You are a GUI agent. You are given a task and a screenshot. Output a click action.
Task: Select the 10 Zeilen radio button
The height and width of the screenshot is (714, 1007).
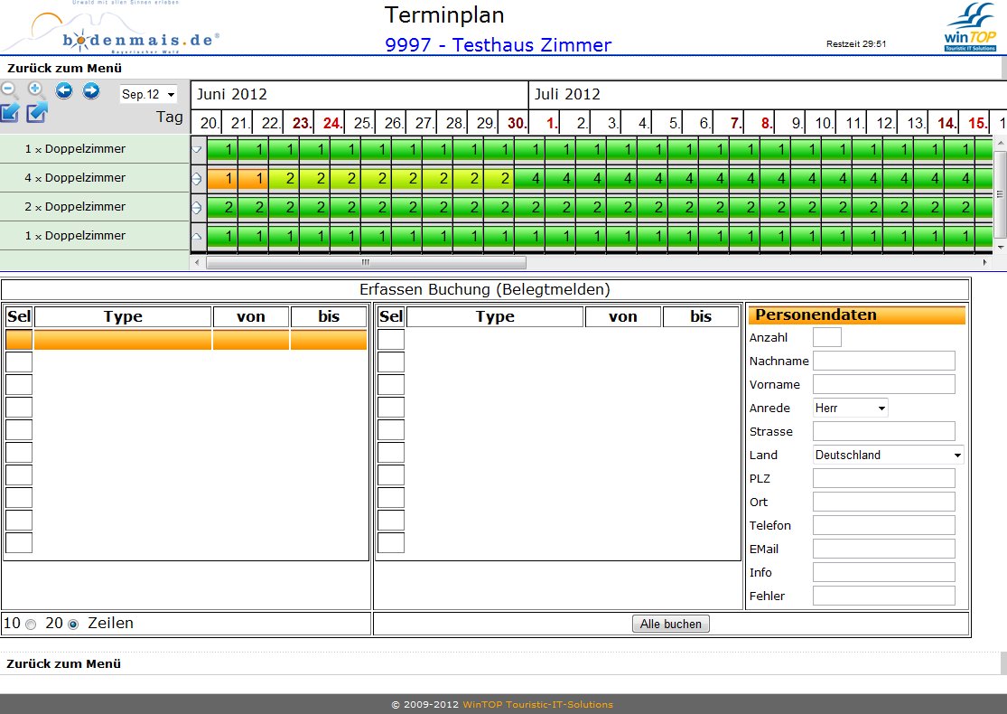pyautogui.click(x=32, y=625)
